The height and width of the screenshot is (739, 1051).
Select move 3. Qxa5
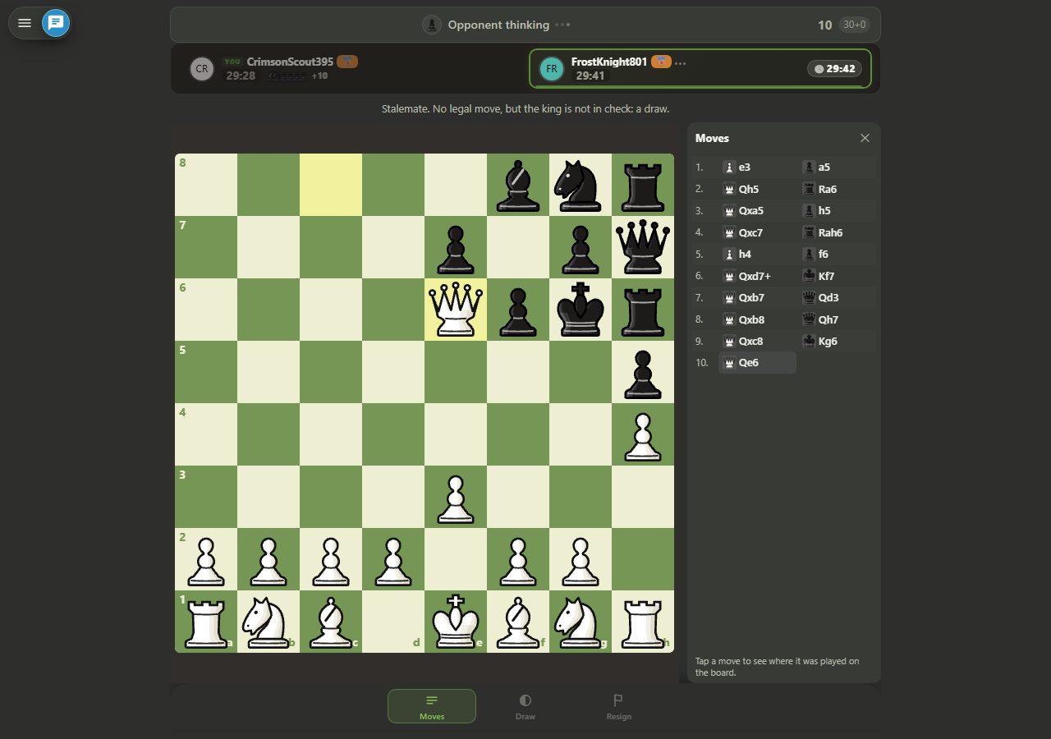pyautogui.click(x=757, y=210)
